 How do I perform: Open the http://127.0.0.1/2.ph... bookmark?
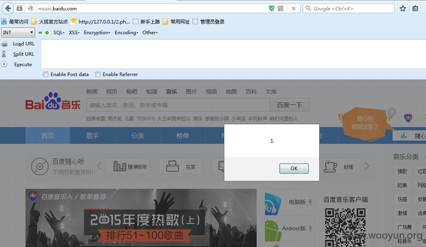click(100, 22)
